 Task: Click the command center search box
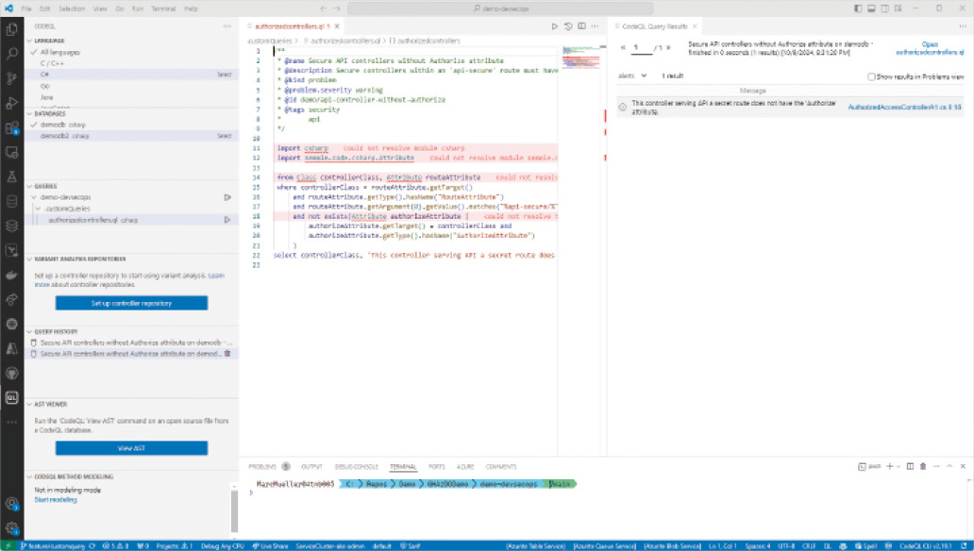(500, 8)
